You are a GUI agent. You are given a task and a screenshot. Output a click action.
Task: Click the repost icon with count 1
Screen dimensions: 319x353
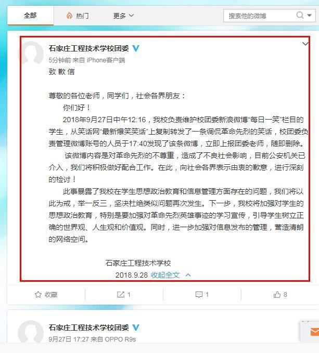point(124,294)
